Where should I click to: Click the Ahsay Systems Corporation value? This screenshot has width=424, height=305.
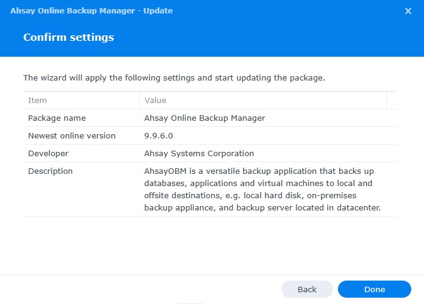199,153
